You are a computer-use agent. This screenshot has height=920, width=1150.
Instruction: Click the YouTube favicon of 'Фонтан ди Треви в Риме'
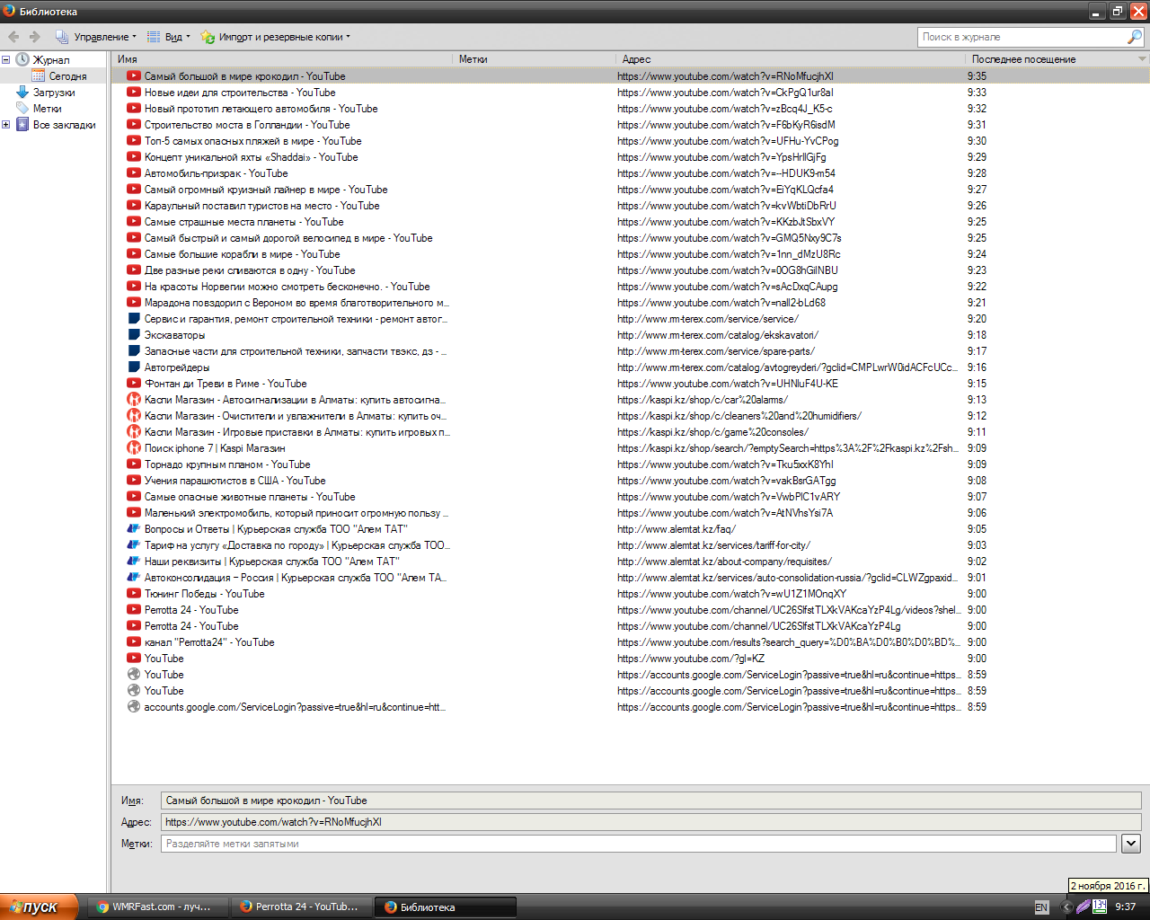(x=134, y=384)
